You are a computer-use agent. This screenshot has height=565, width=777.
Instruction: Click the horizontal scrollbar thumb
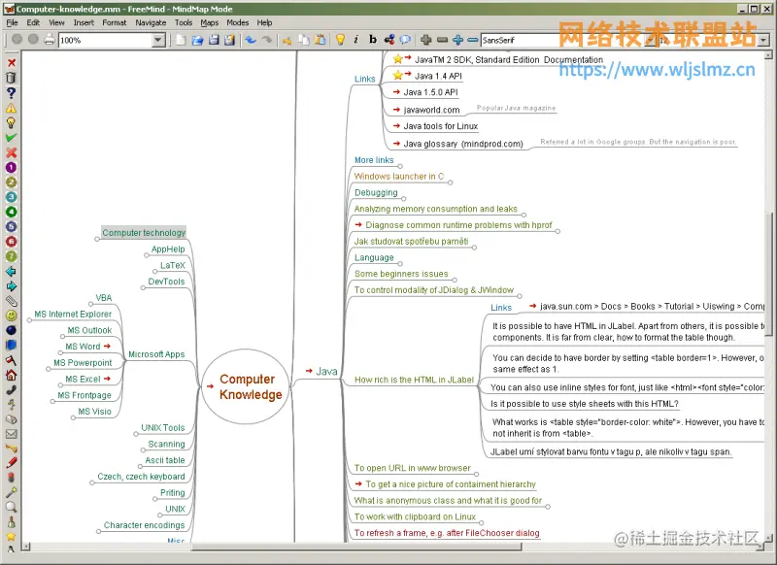coord(356,547)
